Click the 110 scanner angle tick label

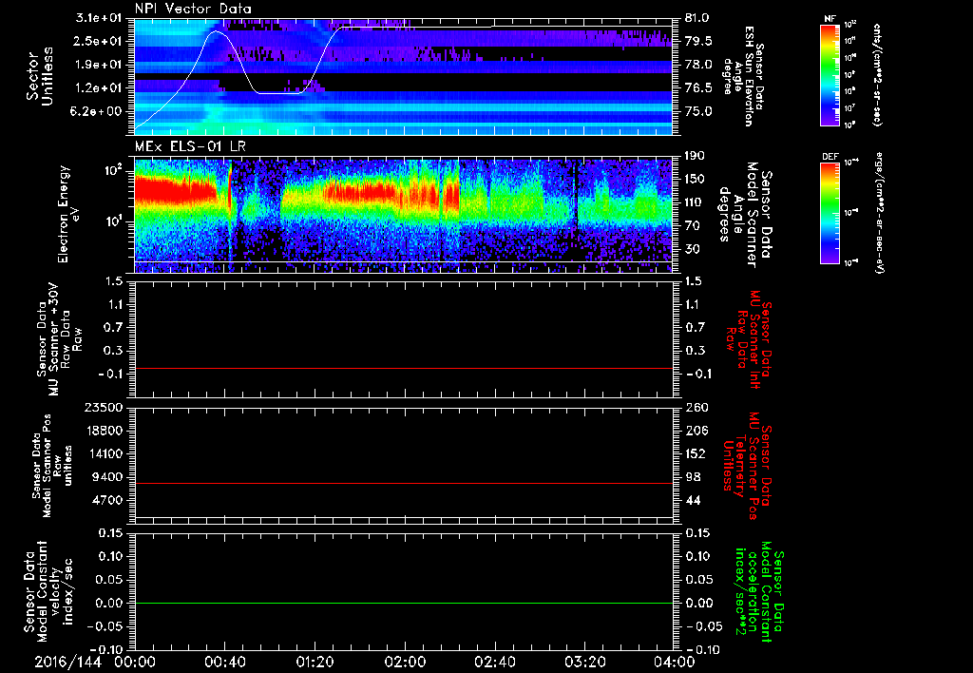pos(695,202)
